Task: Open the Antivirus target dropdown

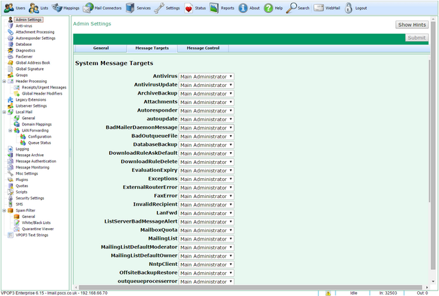Action: [206, 76]
